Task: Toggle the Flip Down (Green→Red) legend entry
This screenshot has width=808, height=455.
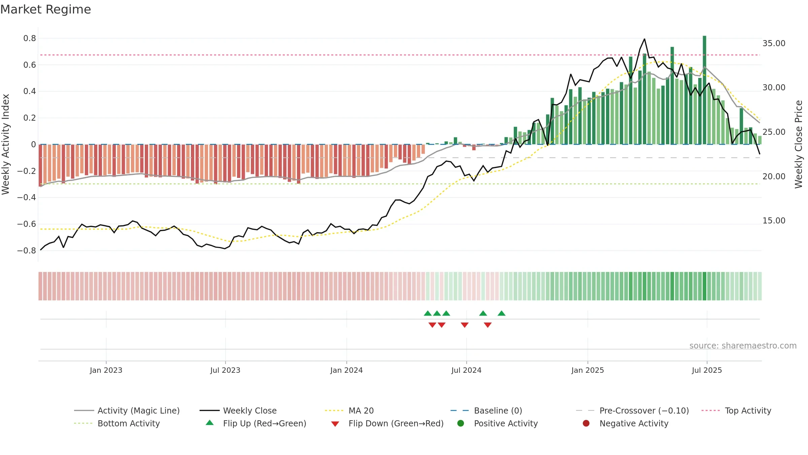Action: pyautogui.click(x=387, y=423)
